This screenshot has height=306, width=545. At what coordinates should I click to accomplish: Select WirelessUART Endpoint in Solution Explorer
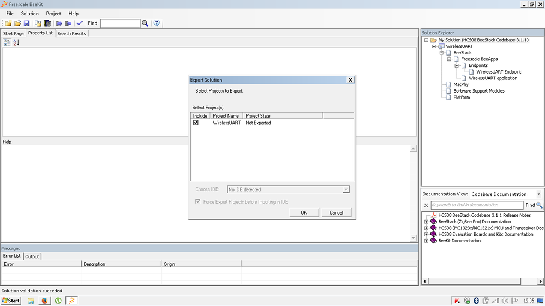click(x=499, y=72)
